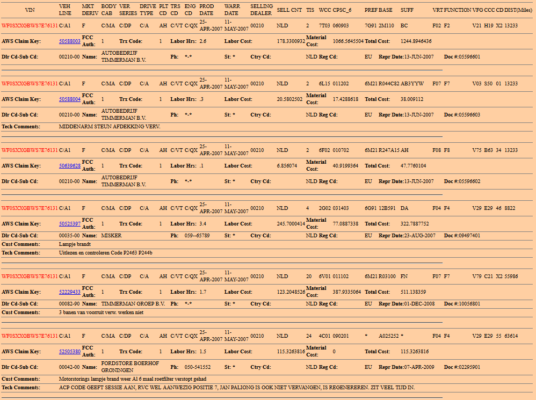Click the PROD DATE column header

pos(207,10)
